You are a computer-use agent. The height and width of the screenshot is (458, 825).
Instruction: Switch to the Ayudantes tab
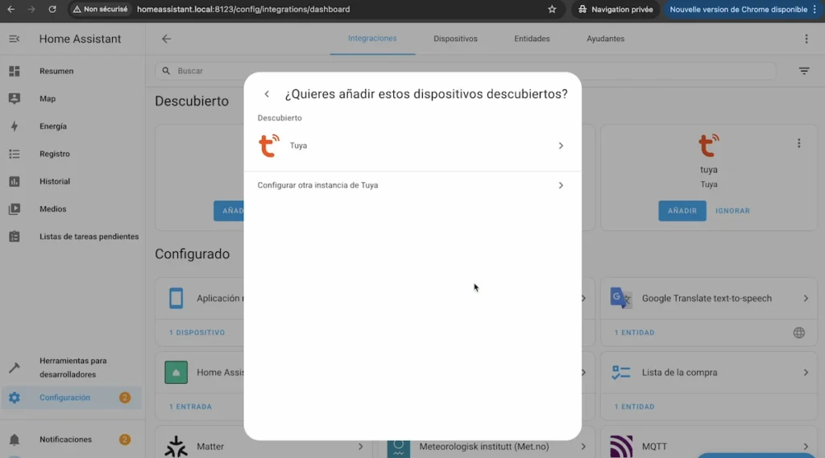[x=605, y=39]
